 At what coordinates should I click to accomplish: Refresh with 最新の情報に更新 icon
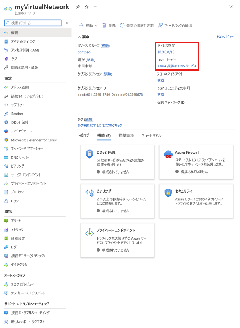pos(122,25)
